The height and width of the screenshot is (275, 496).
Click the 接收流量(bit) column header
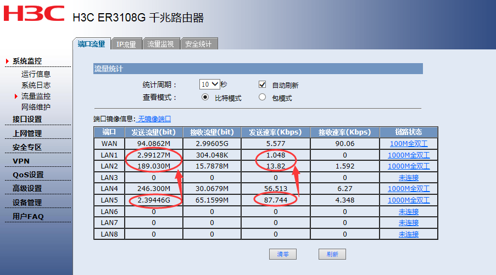[x=212, y=132]
